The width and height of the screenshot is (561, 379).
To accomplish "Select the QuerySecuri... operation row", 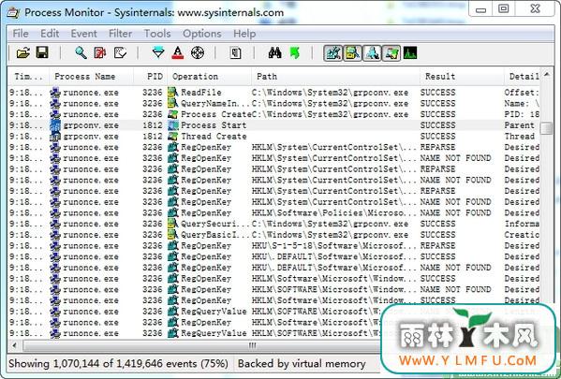I will [273, 224].
